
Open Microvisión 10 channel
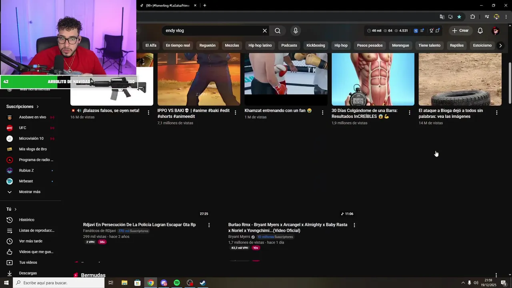tap(30, 138)
